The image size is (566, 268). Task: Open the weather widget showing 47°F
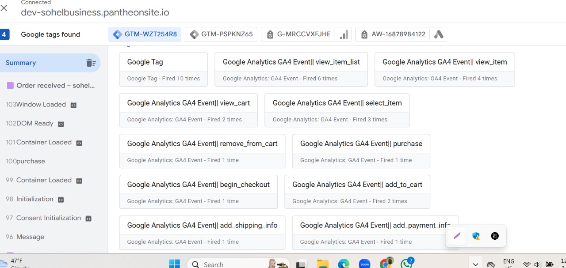coord(15,263)
